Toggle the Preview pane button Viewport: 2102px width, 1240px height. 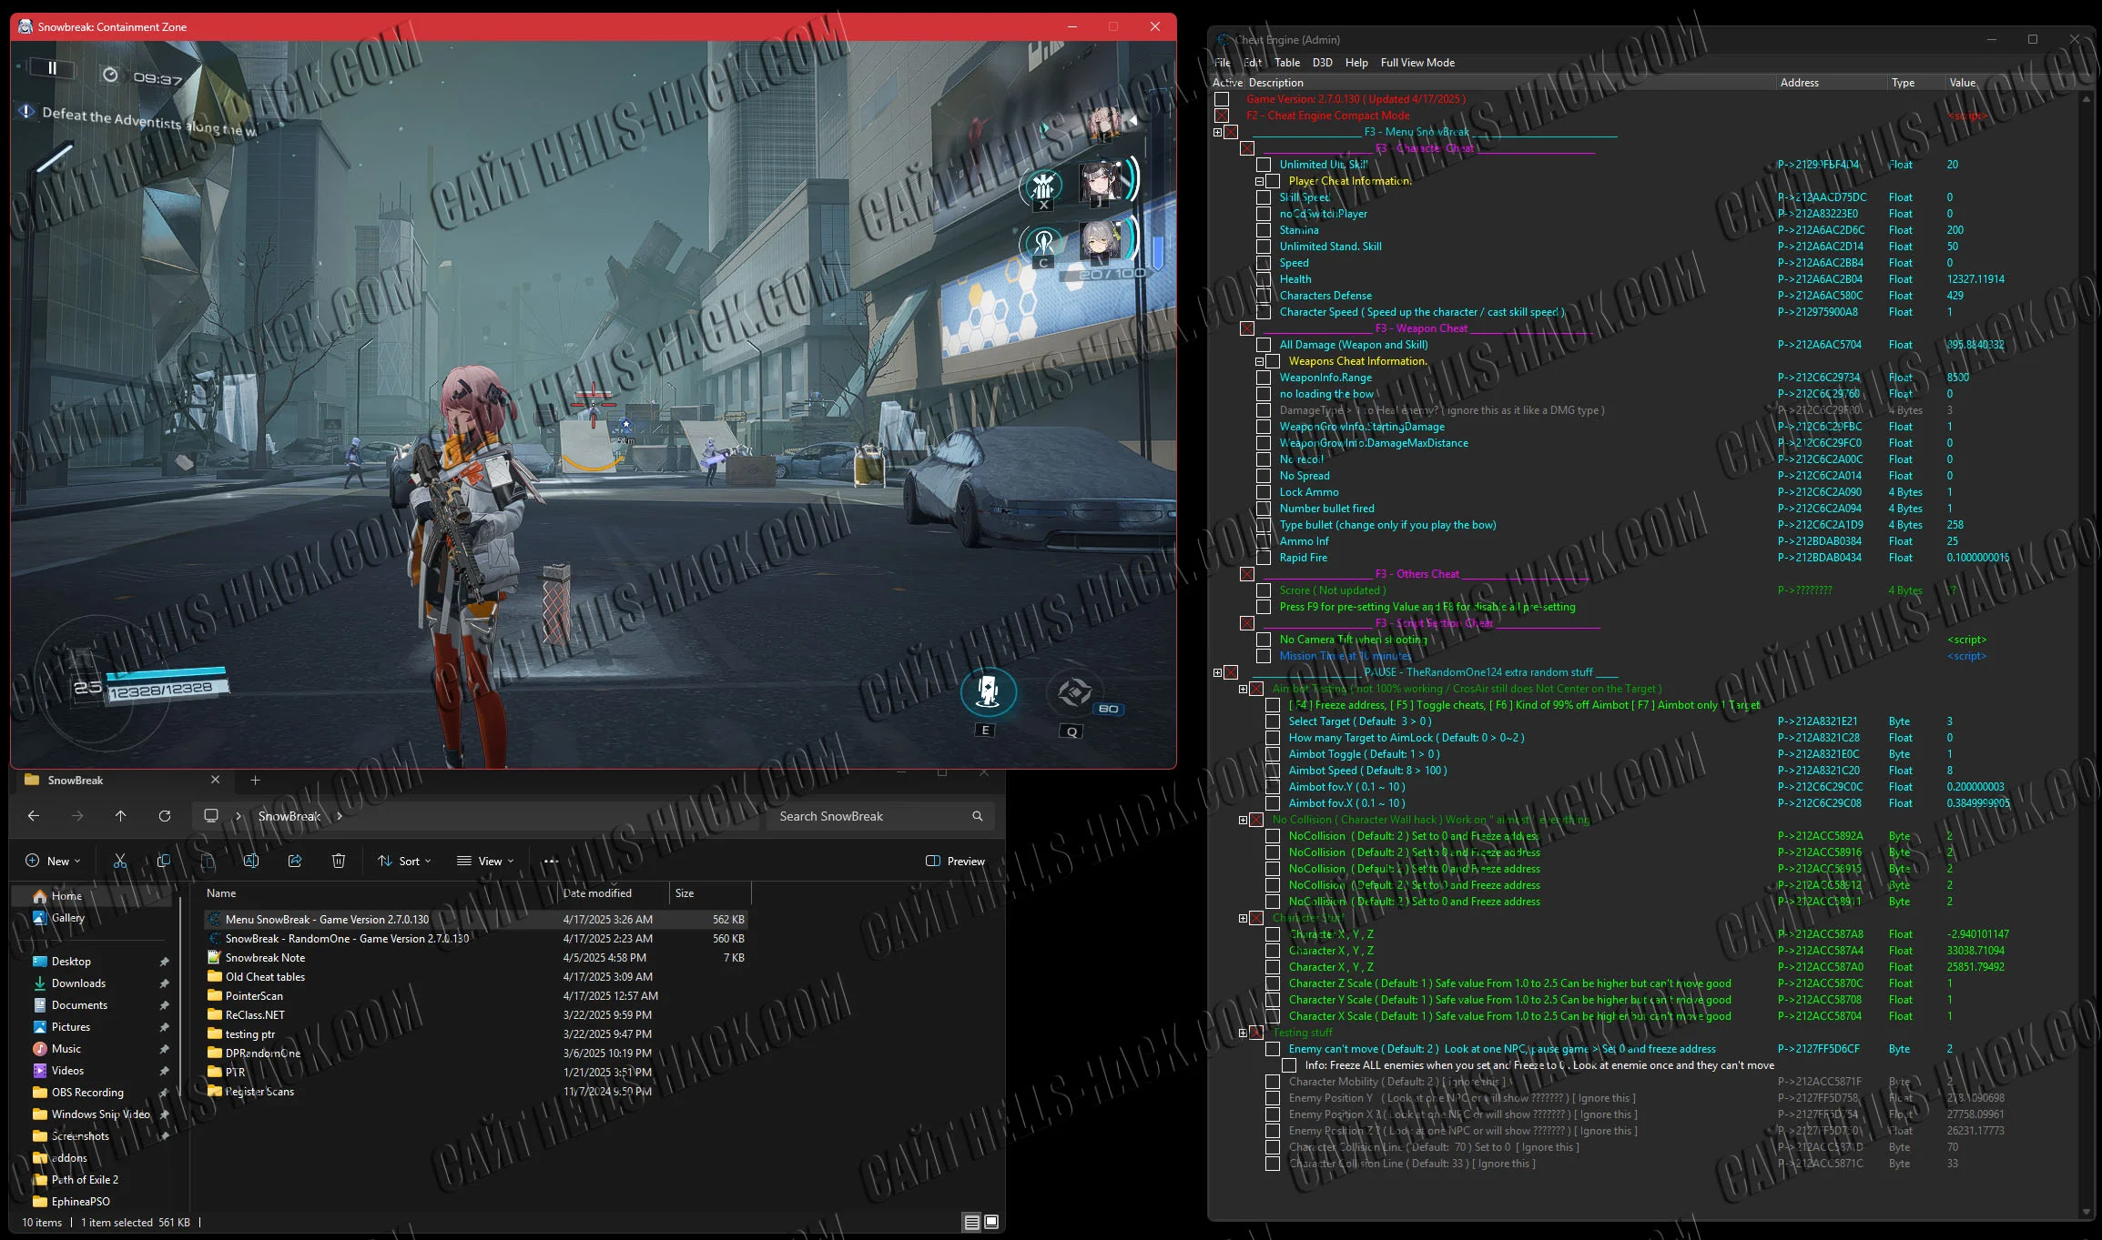955,861
